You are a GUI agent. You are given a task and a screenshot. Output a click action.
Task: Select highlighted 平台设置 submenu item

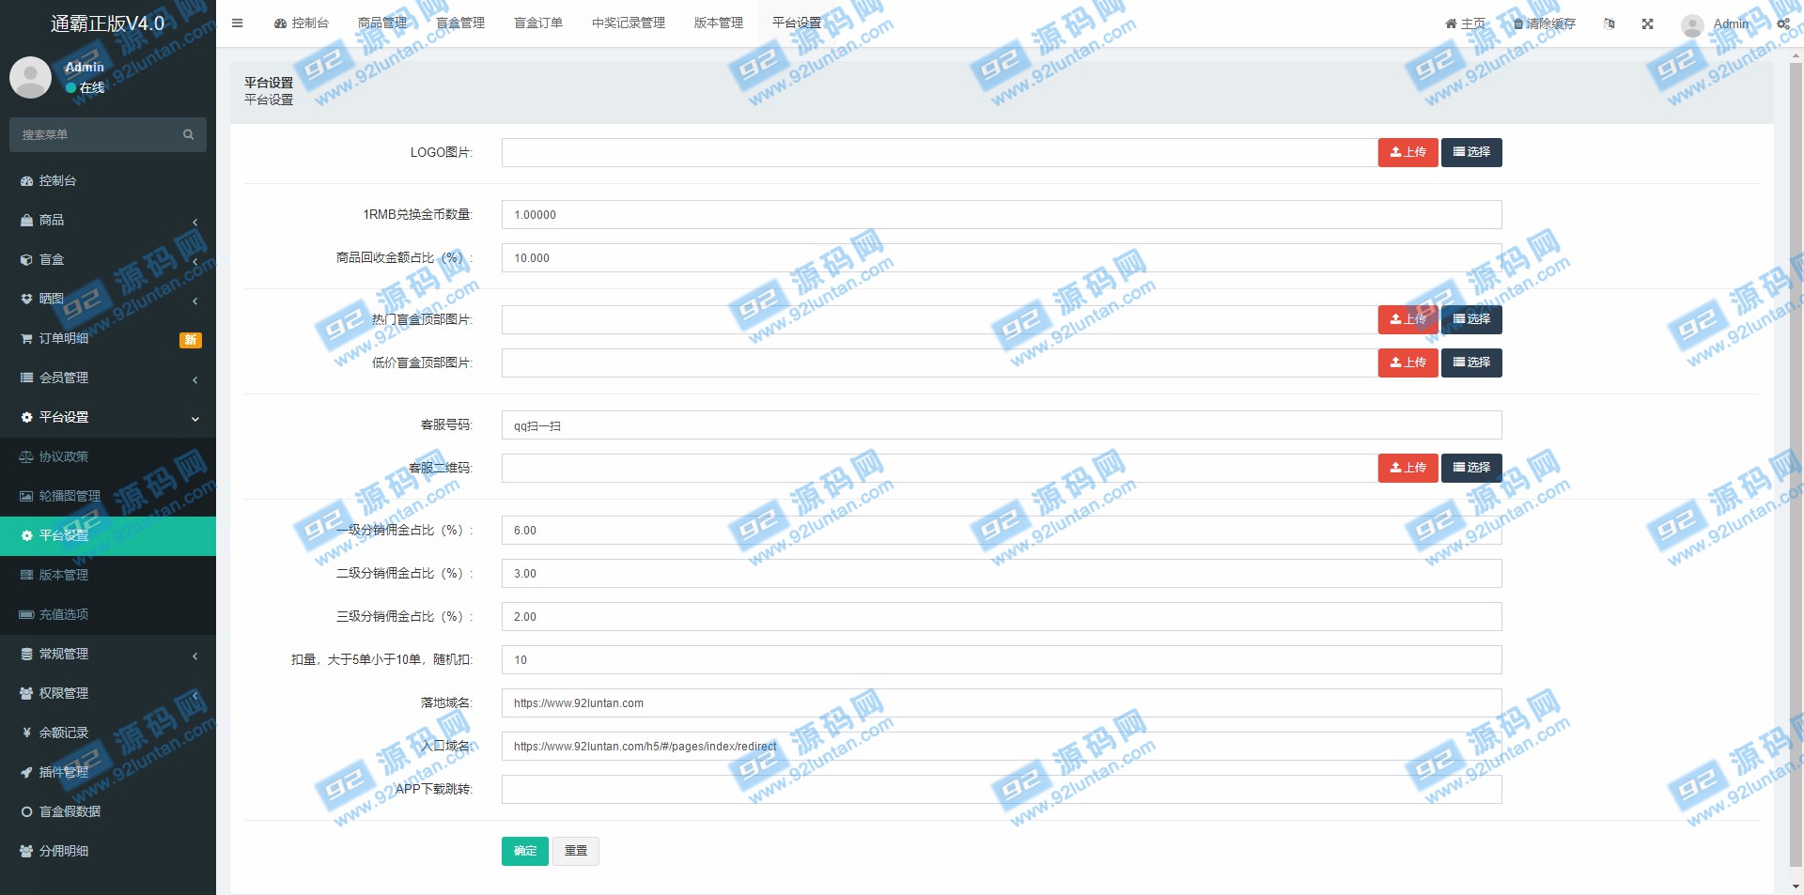[108, 535]
